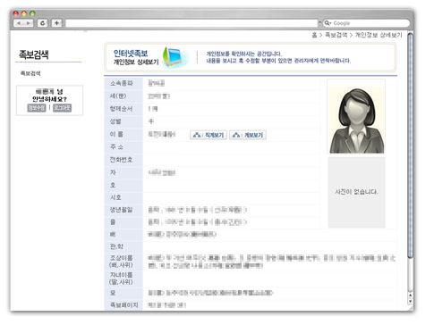
Task: Click the scrollbar up arrow
Action: [410, 295]
